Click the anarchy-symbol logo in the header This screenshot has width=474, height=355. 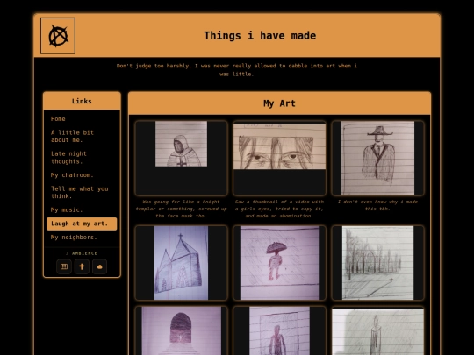pos(58,36)
